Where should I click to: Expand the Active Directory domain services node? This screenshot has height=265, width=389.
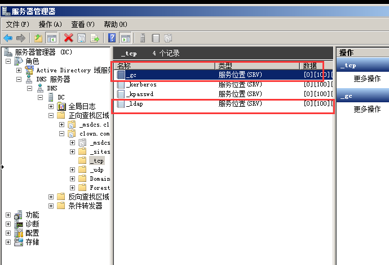[19, 71]
